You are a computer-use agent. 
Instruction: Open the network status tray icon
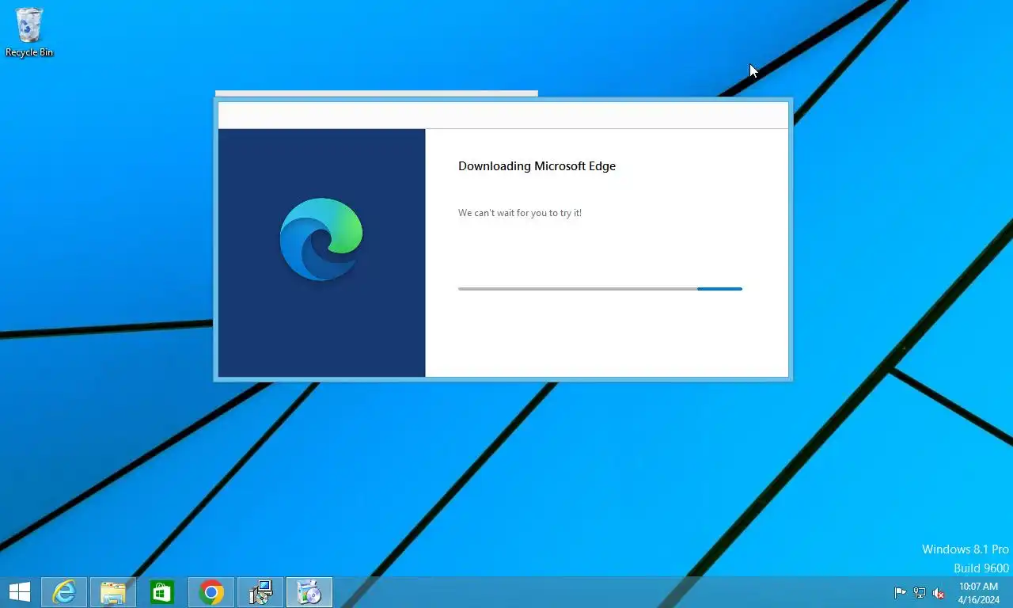(920, 593)
